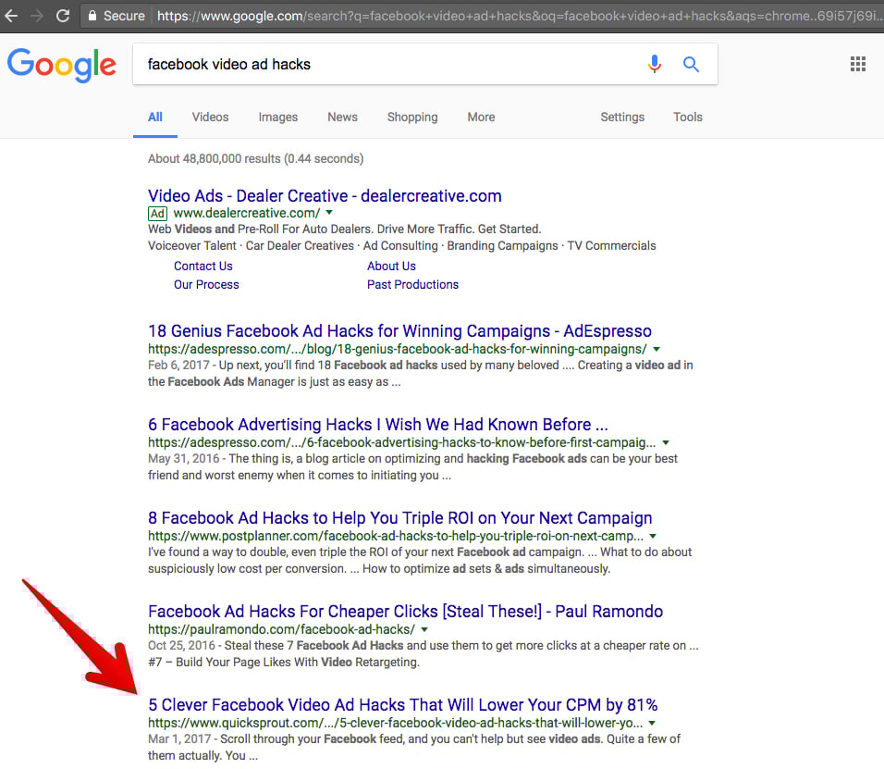This screenshot has width=884, height=769.
Task: Click the Voiceover Talent ad extensions line
Action: point(402,246)
